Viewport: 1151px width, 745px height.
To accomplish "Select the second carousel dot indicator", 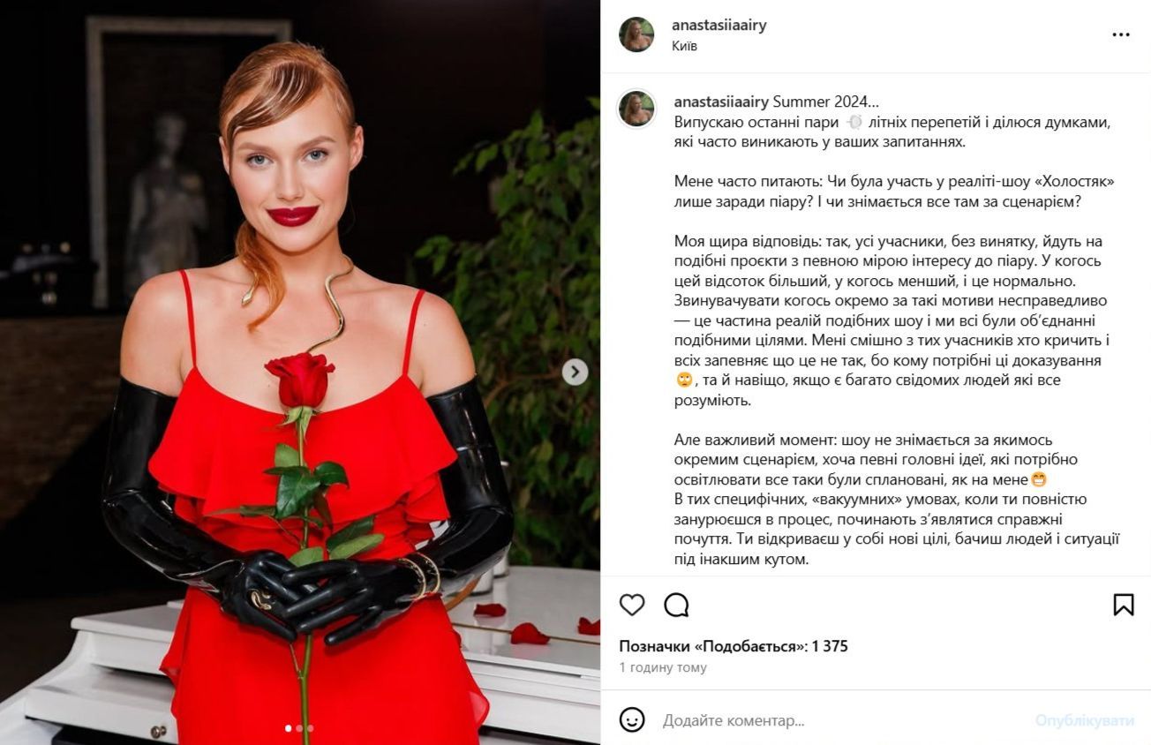I will point(299,729).
